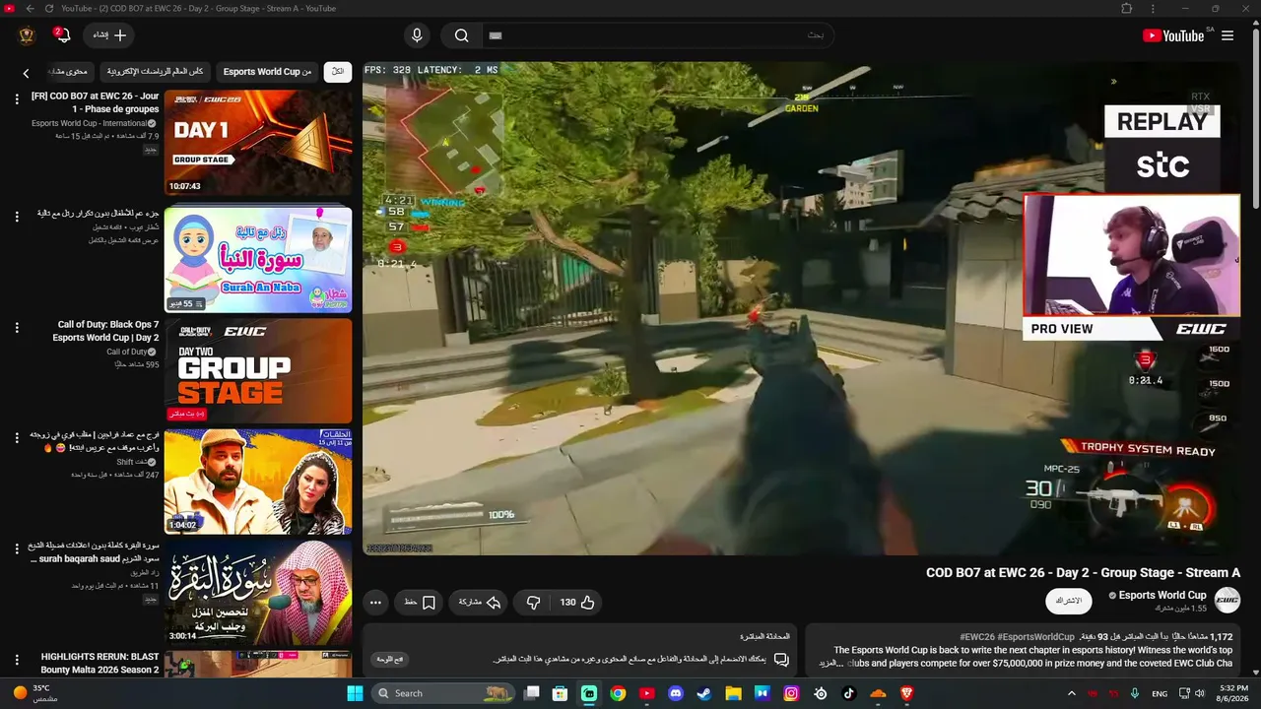Open the 35°C weather widget
This screenshot has width=1261, height=709.
pyautogui.click(x=36, y=693)
